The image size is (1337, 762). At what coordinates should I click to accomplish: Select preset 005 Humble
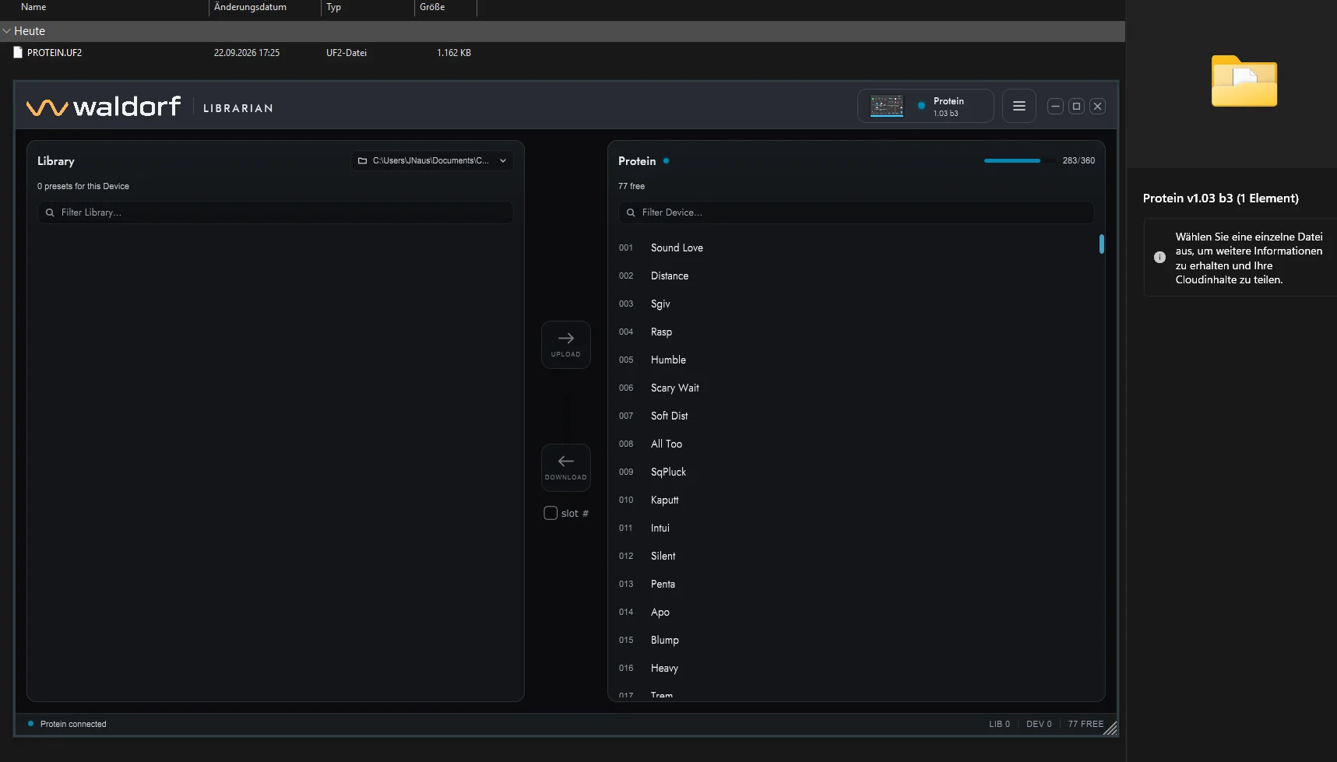coord(857,360)
